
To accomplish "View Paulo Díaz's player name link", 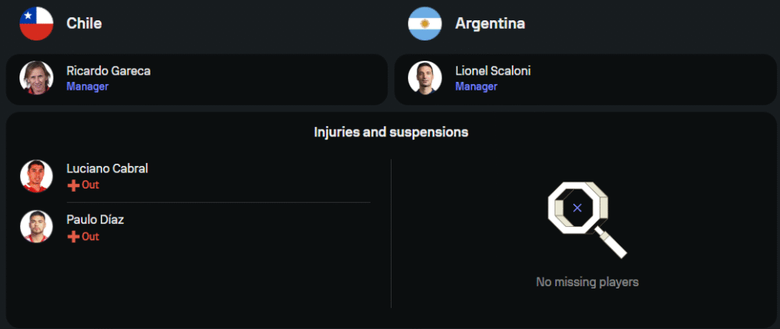I will pyautogui.click(x=95, y=220).
